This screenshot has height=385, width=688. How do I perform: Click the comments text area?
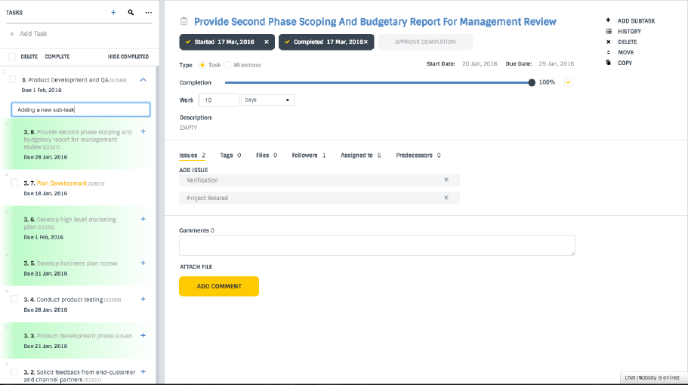377,245
